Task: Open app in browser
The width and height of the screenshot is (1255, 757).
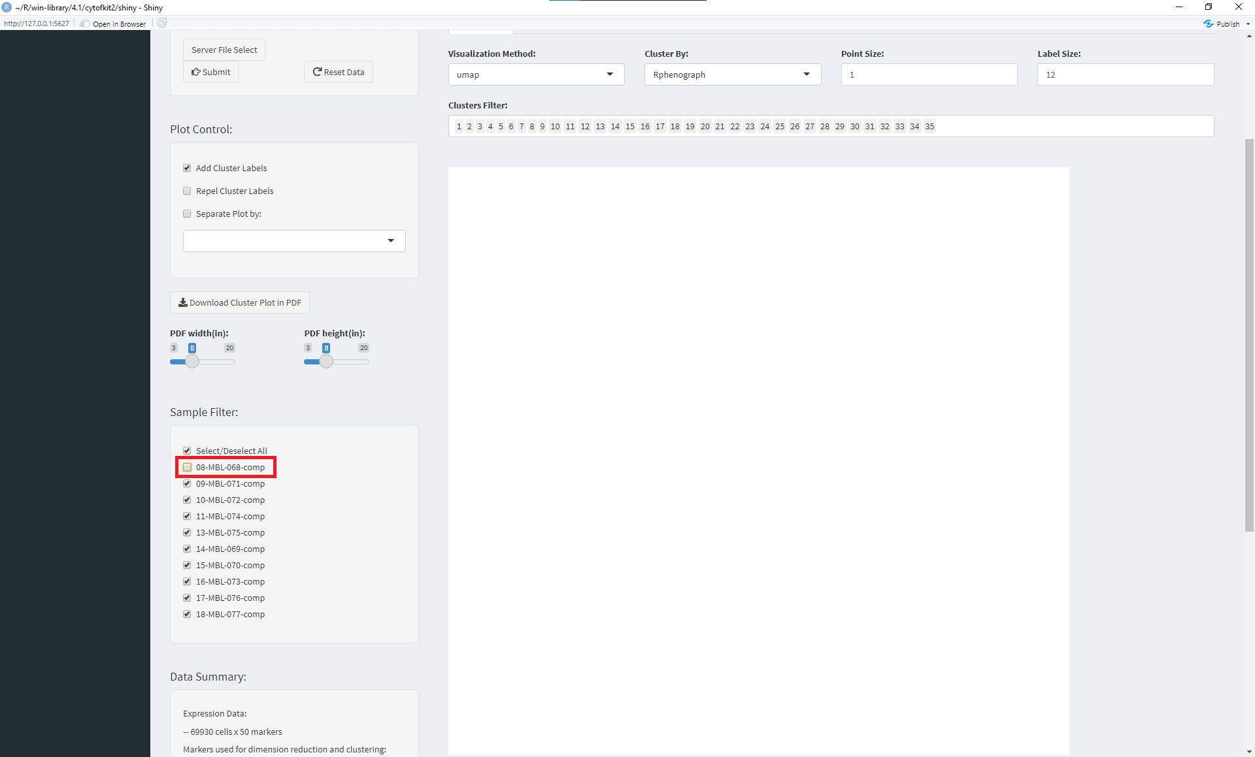Action: pos(113,24)
